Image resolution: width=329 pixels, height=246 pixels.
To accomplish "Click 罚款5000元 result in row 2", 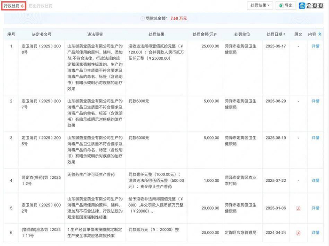I will pyautogui.click(x=139, y=101).
